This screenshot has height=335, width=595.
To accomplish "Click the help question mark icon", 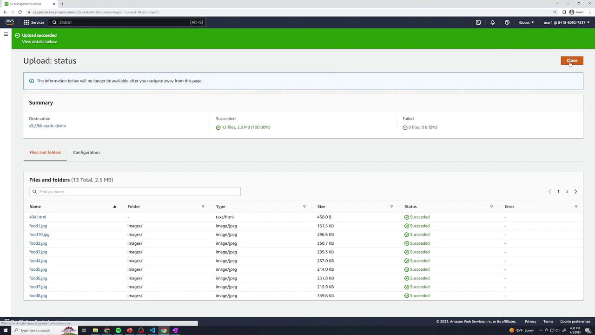I will [x=507, y=22].
